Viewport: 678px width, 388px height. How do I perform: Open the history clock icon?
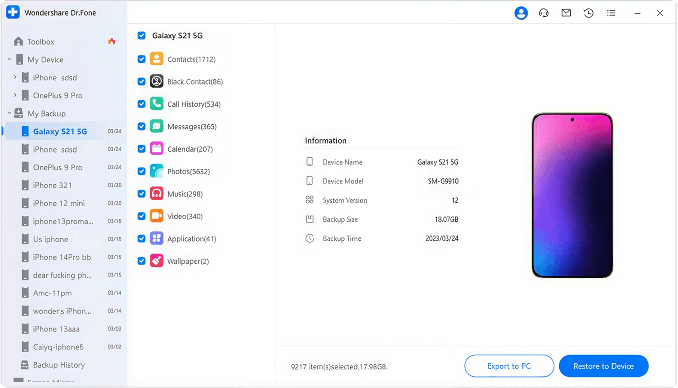589,13
